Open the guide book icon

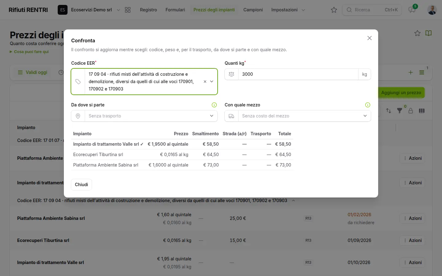click(x=428, y=33)
